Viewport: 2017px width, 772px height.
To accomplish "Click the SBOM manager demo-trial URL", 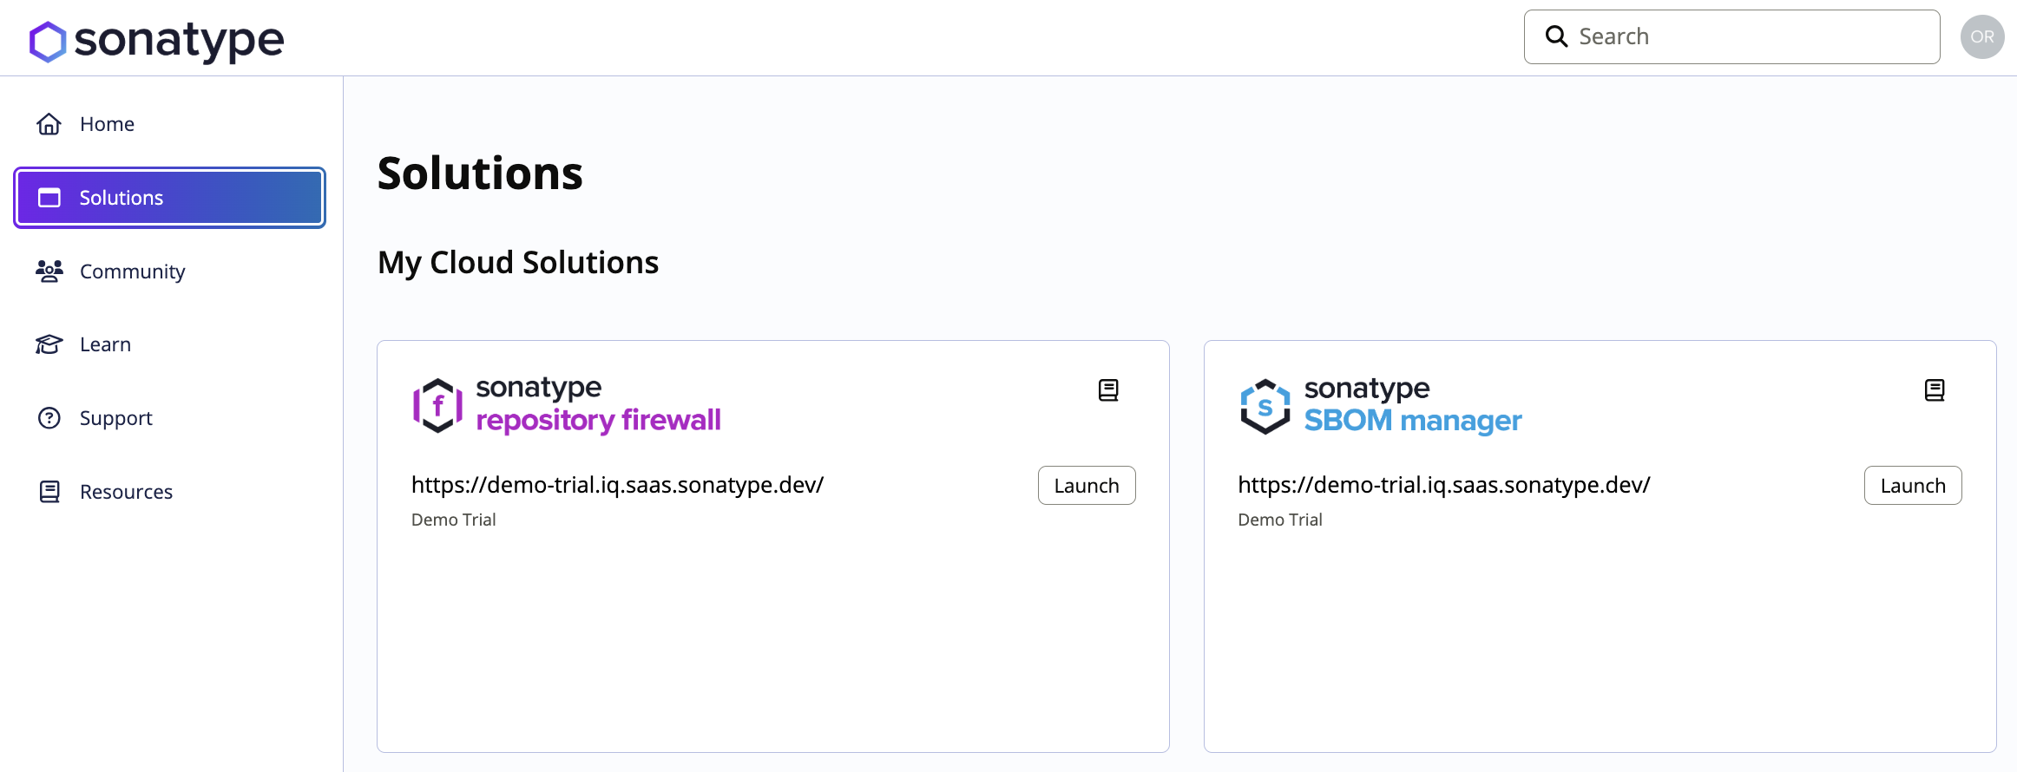I will [x=1444, y=485].
